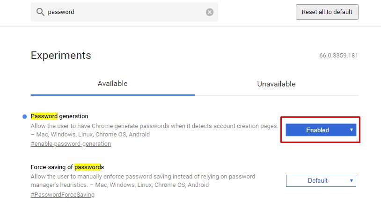Switch to the Available tab
381x207 pixels.
[112, 84]
